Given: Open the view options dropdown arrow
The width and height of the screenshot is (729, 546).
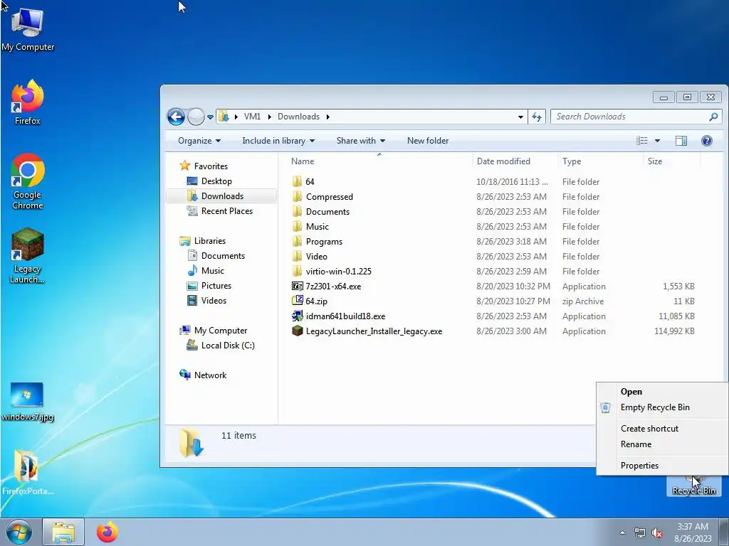Looking at the screenshot, I should 657,141.
